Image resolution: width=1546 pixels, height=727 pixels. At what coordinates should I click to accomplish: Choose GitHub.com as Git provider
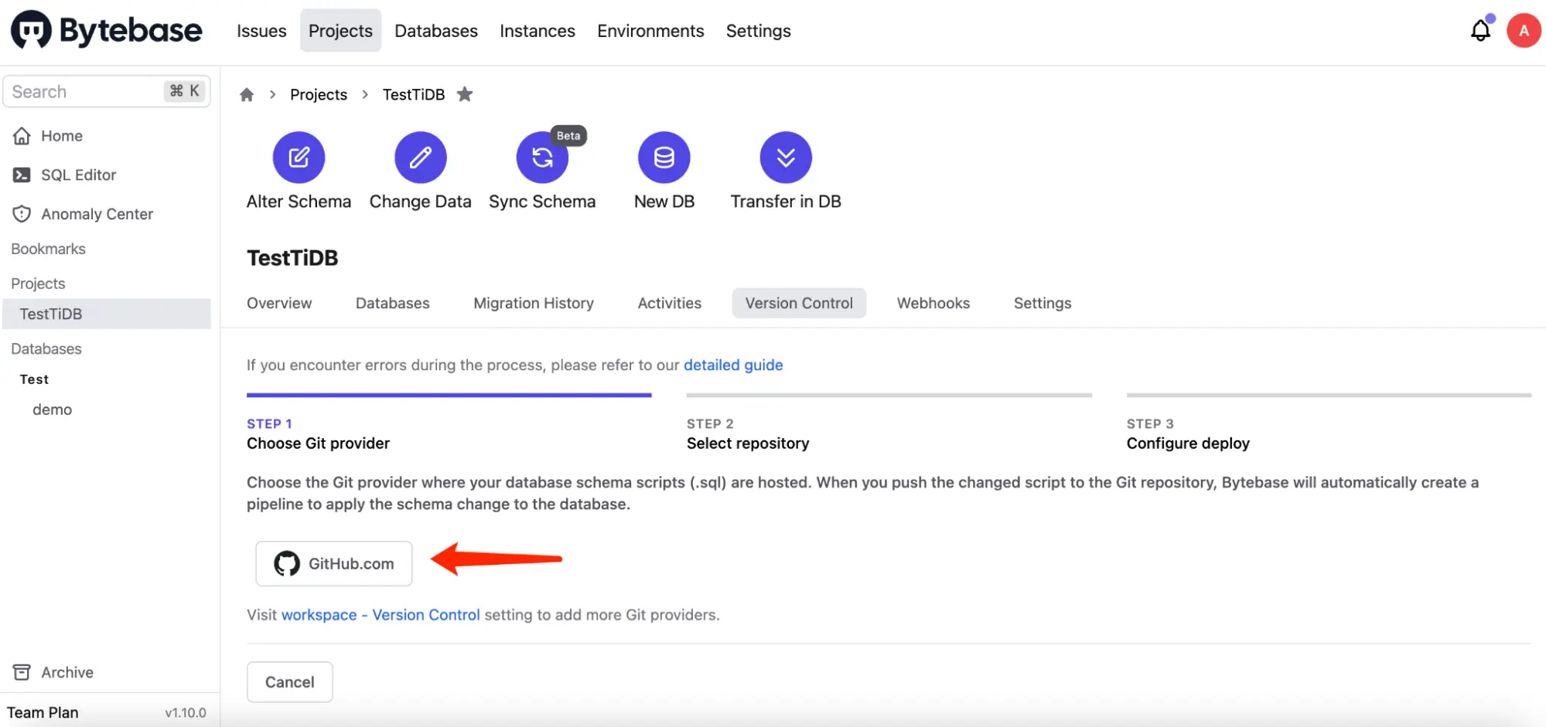333,563
